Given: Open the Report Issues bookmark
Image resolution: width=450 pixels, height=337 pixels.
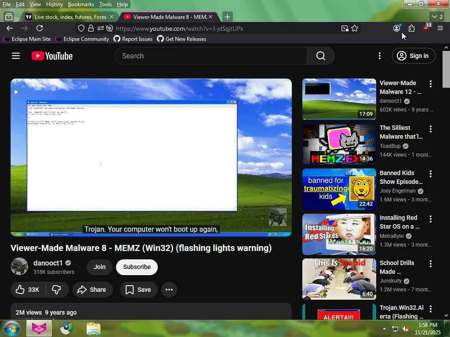Looking at the screenshot, I should (133, 39).
